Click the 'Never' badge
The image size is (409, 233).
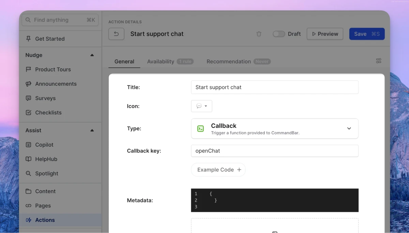coord(262,62)
